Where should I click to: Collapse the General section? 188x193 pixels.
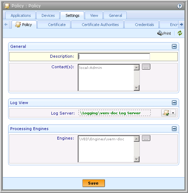pyautogui.click(x=174, y=46)
